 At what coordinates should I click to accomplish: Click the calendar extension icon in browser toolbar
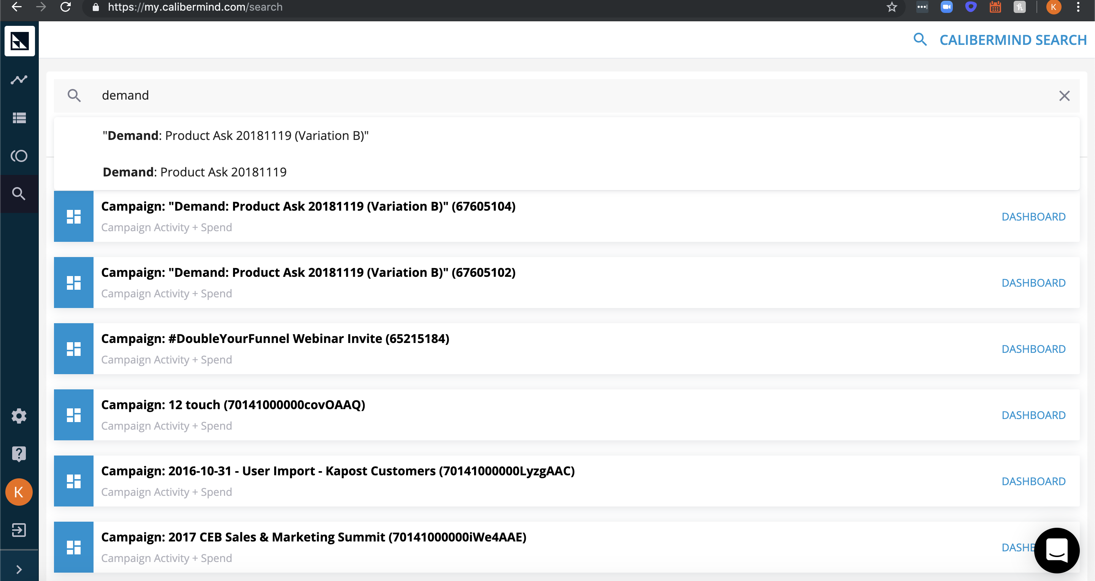click(x=995, y=7)
